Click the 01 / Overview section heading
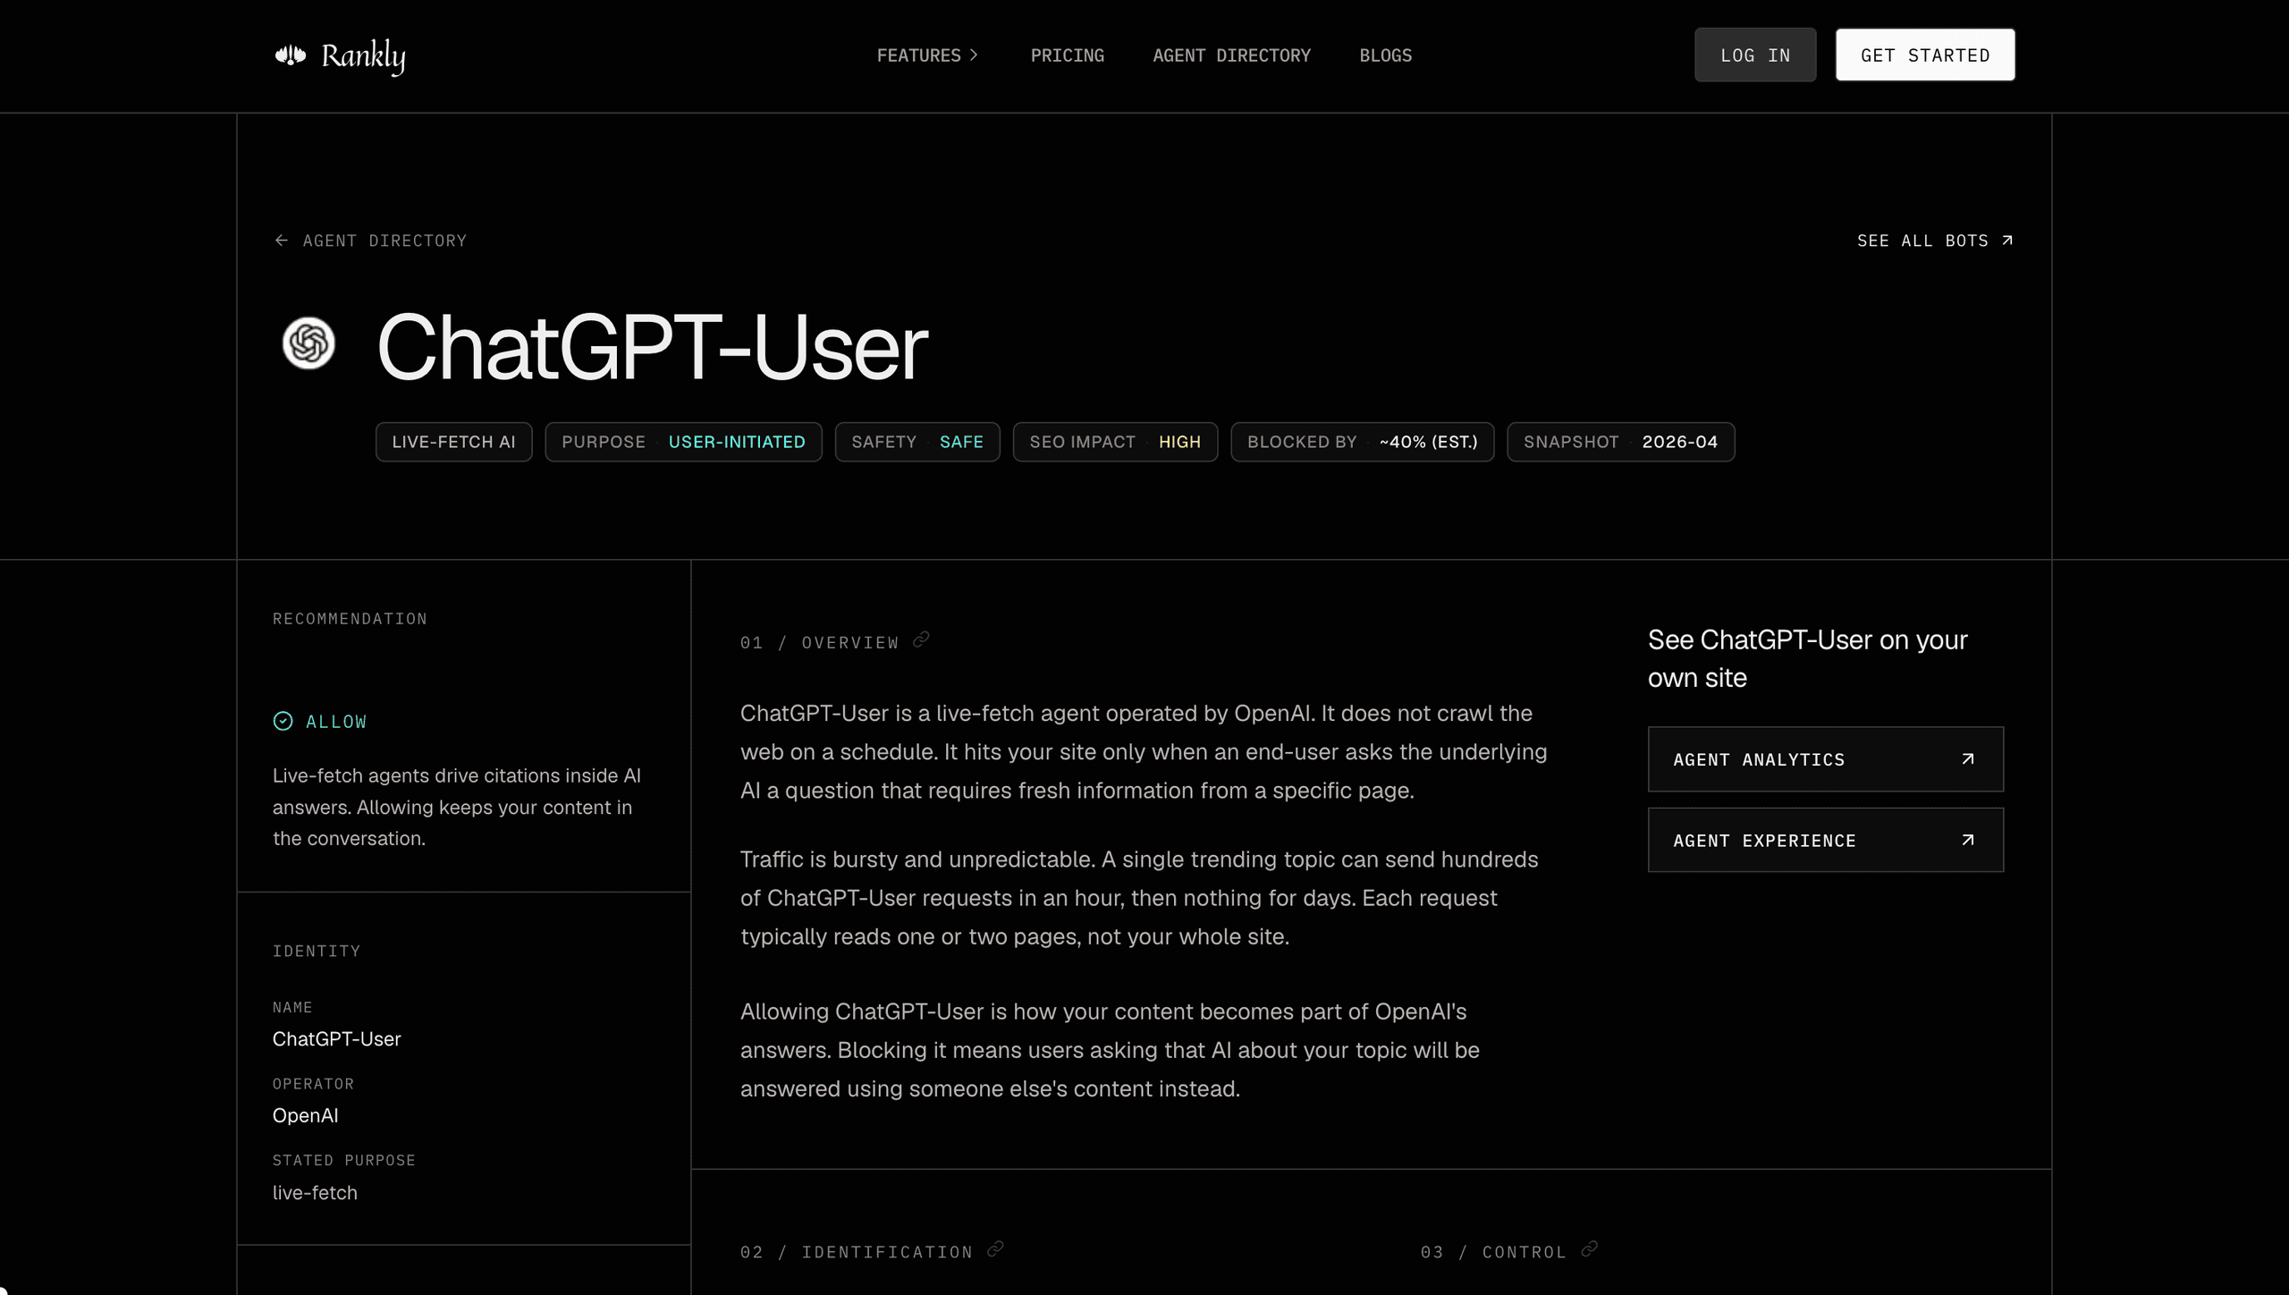The height and width of the screenshot is (1295, 2289). point(819,643)
